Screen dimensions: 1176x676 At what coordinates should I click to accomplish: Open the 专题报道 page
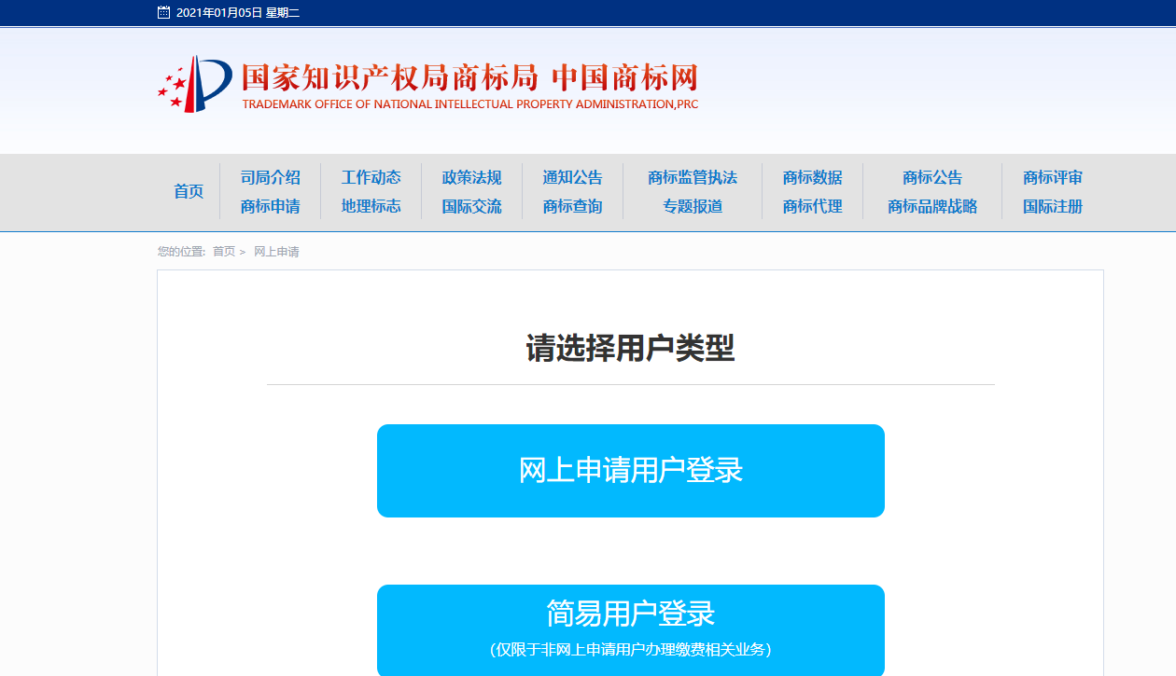pyautogui.click(x=693, y=206)
